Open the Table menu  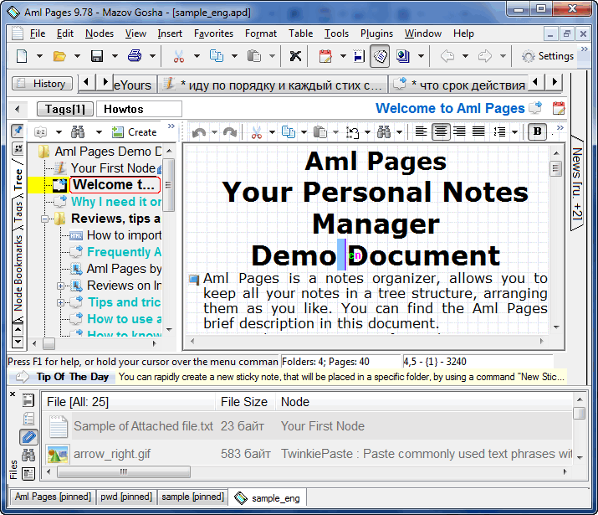pos(300,33)
